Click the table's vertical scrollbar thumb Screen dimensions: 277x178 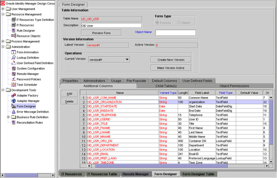click(271, 122)
